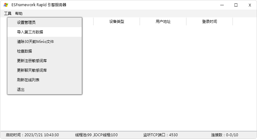
Task: Select 设置管理员 from the menu
Action: 26,23
